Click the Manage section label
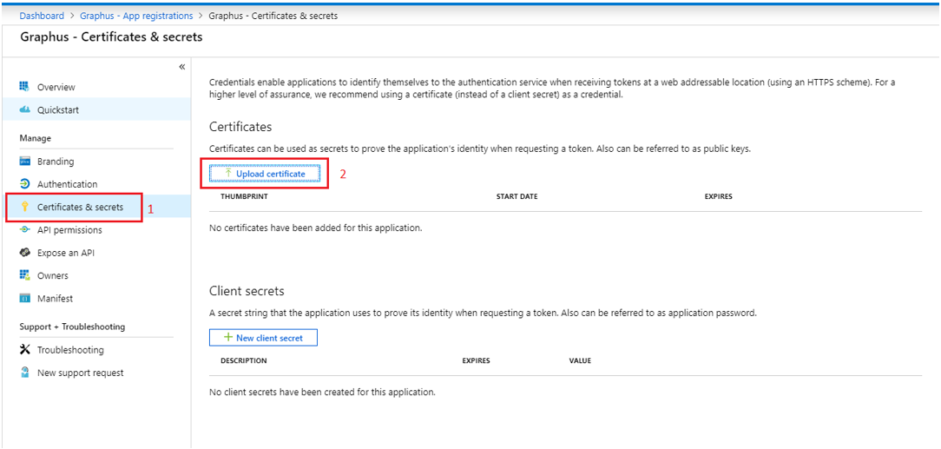 click(x=36, y=138)
